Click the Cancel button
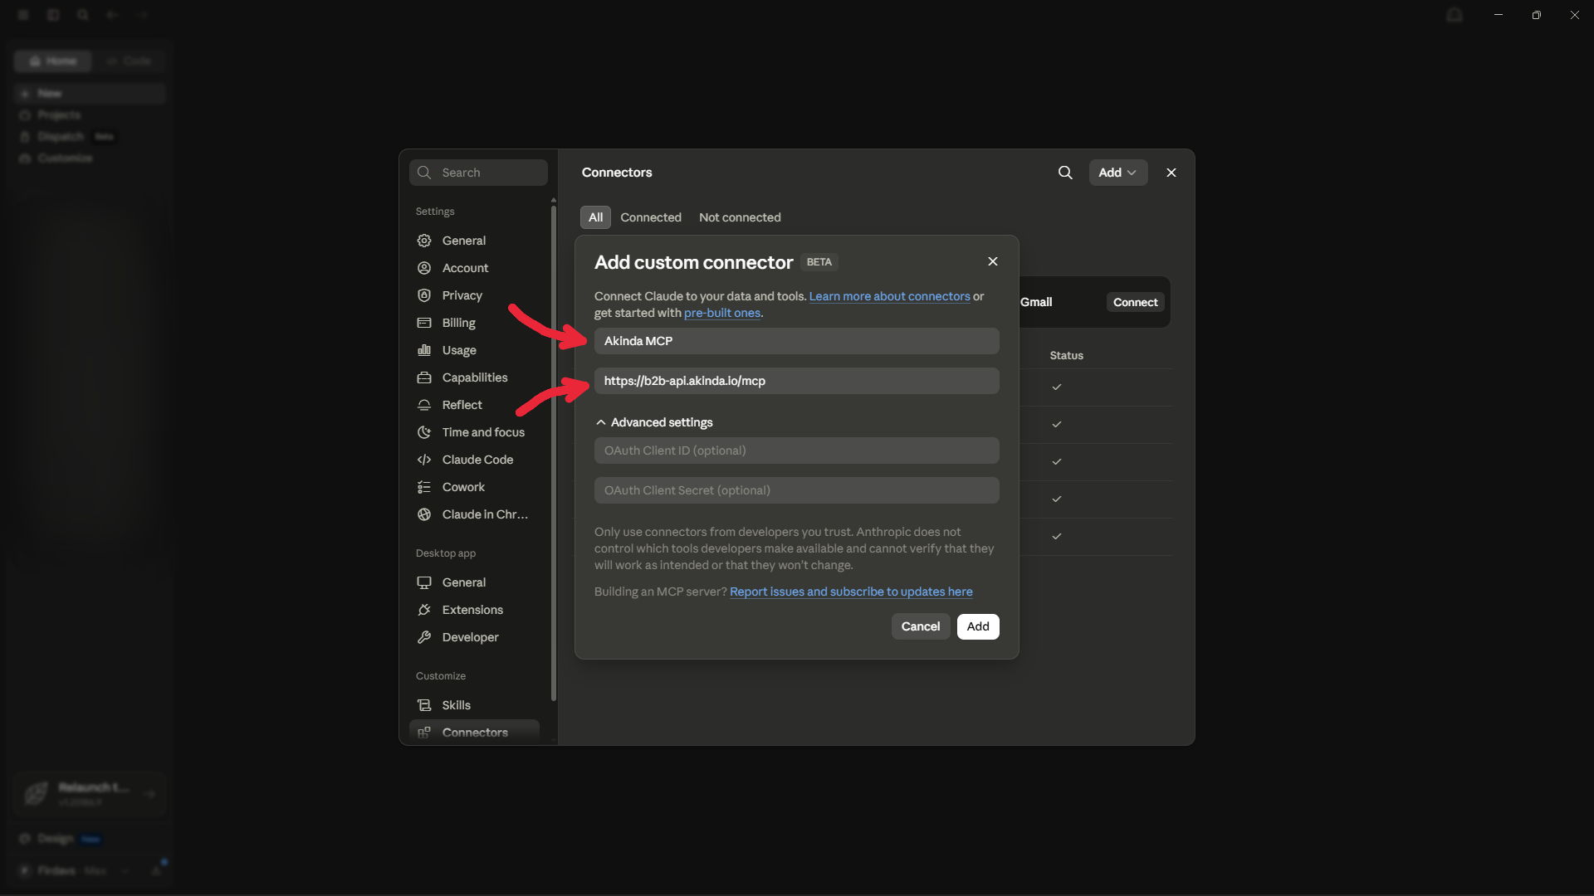This screenshot has height=896, width=1594. (x=921, y=626)
